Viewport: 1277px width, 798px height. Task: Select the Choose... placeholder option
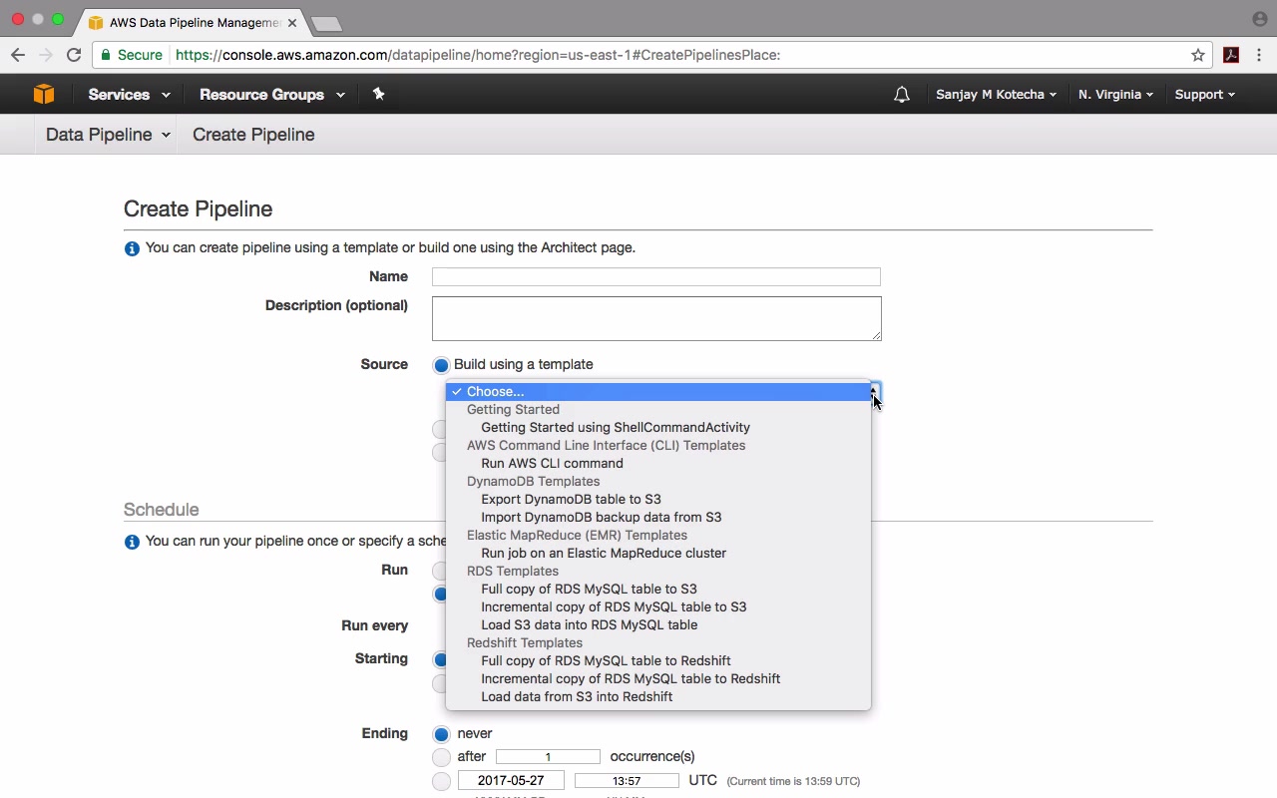pos(658,392)
